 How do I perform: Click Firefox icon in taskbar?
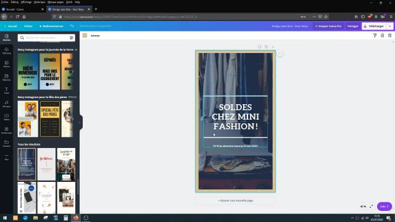click(x=76, y=218)
